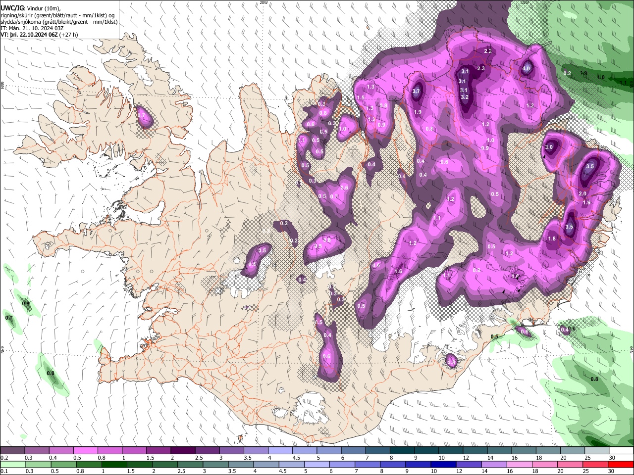Click the dark mauve 0.2 swatch in upper snow scale

(x=12, y=450)
